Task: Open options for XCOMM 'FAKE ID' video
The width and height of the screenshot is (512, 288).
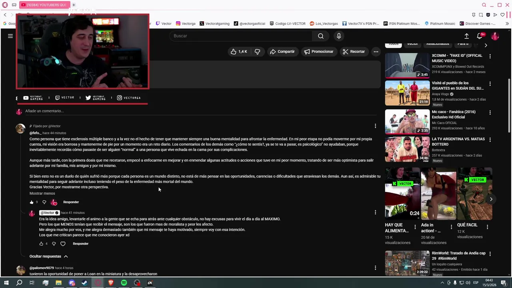Action: (x=490, y=56)
